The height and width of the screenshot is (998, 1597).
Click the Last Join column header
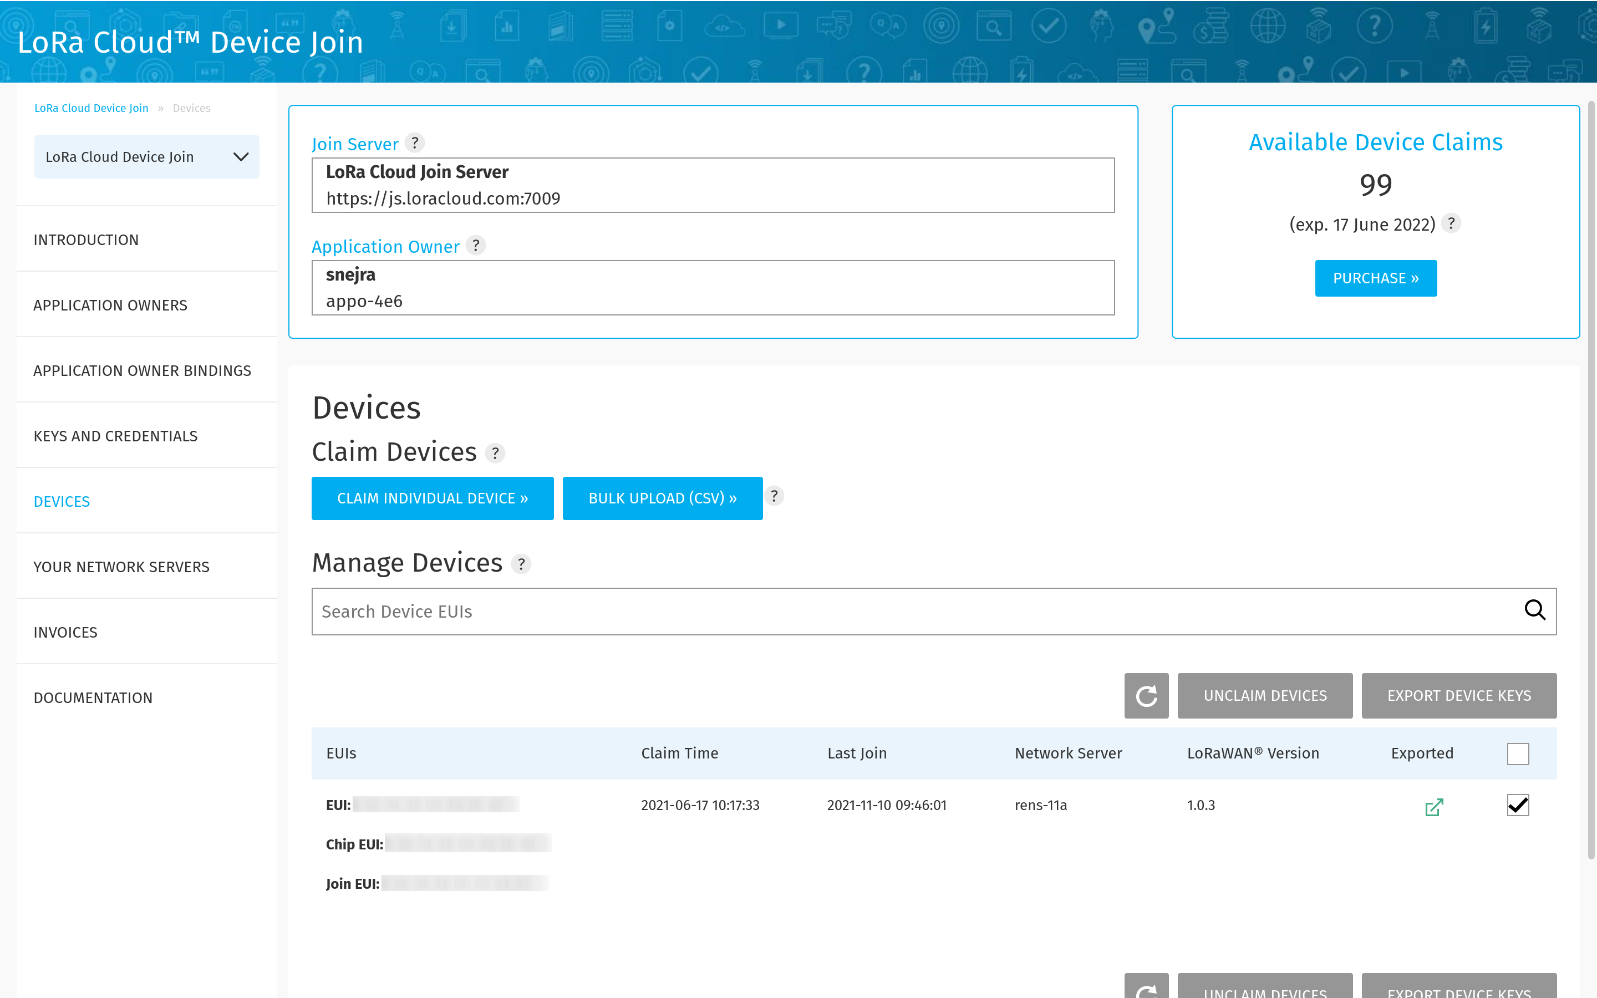857,753
